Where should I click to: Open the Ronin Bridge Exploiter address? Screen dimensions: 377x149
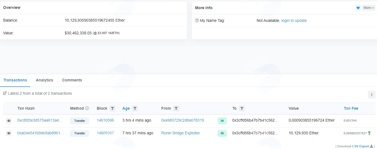point(180,133)
